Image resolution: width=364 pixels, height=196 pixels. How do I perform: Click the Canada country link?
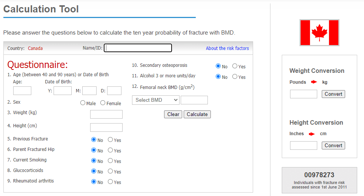coord(35,48)
